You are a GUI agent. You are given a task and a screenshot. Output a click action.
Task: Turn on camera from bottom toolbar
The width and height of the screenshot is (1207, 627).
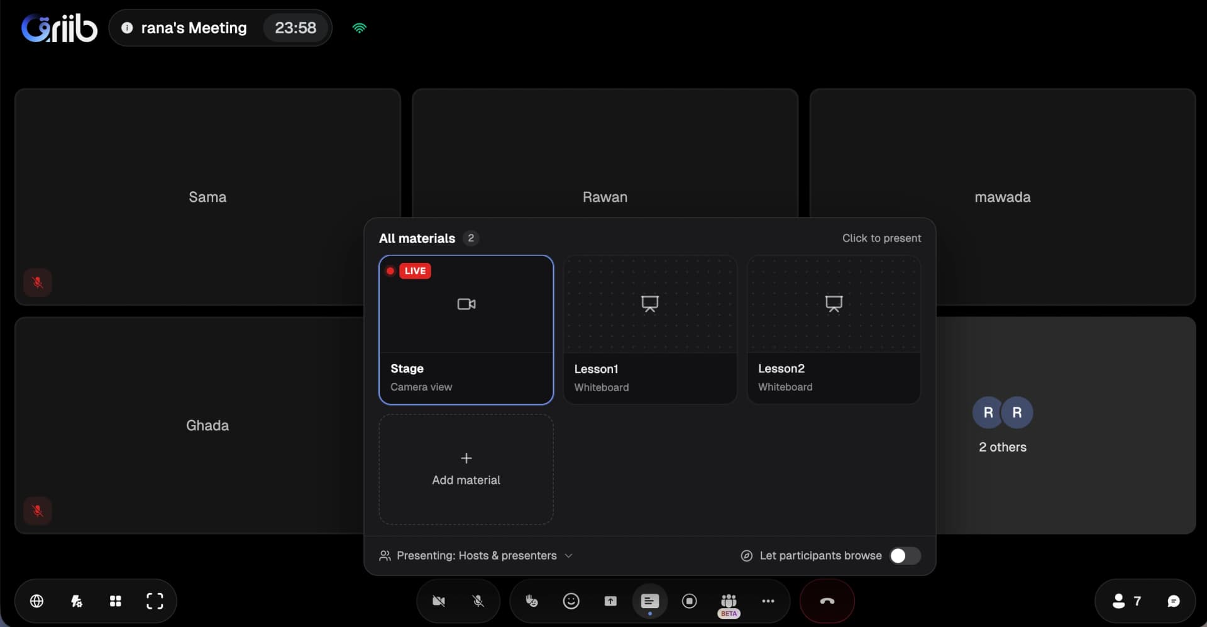click(x=439, y=601)
